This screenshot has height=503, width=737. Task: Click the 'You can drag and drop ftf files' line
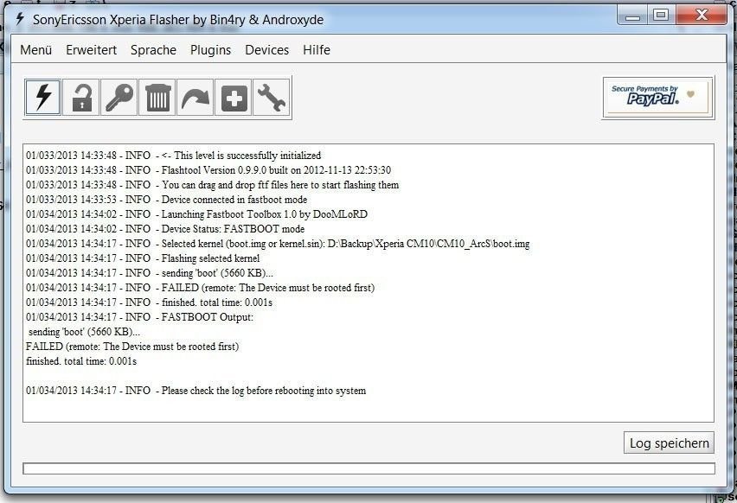pos(213,185)
